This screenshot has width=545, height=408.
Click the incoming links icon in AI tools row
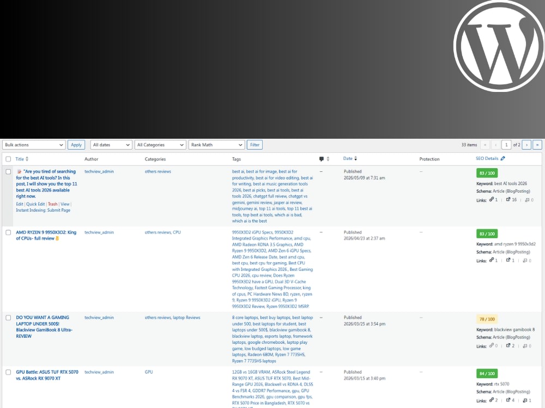click(527, 200)
